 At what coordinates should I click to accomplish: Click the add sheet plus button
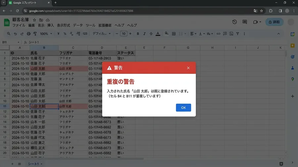click(x=12, y=164)
